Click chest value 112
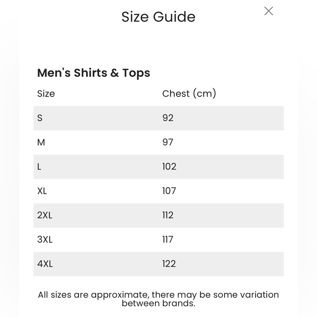The image size is (317, 317). pos(168,215)
